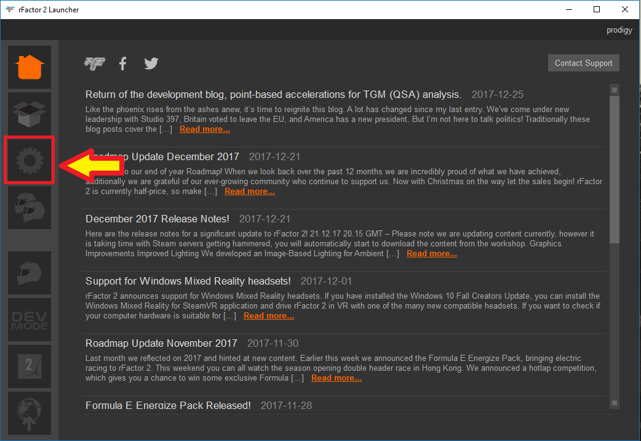
Task: Open the globe icon at sidebar bottom
Action: (30, 413)
